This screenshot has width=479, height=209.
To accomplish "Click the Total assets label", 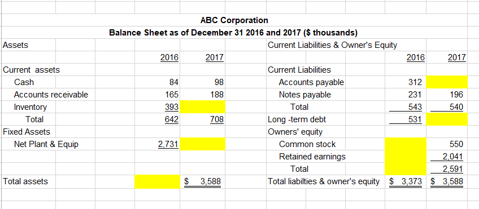I will 25,181.
